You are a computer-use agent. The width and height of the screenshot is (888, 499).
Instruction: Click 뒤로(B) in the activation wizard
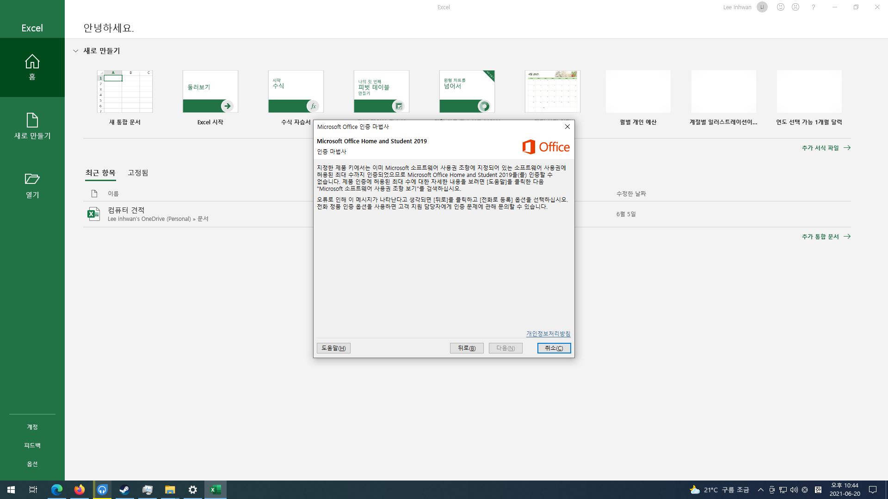[467, 348]
